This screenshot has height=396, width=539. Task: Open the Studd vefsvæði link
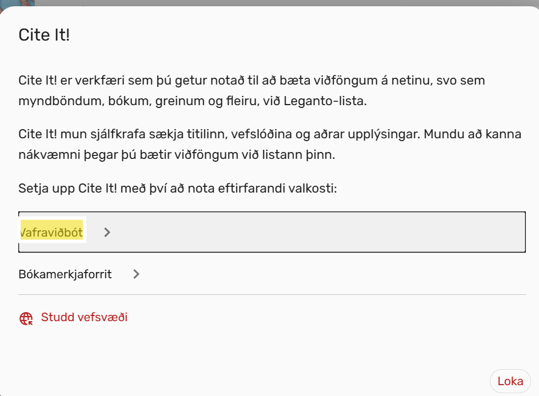click(84, 317)
